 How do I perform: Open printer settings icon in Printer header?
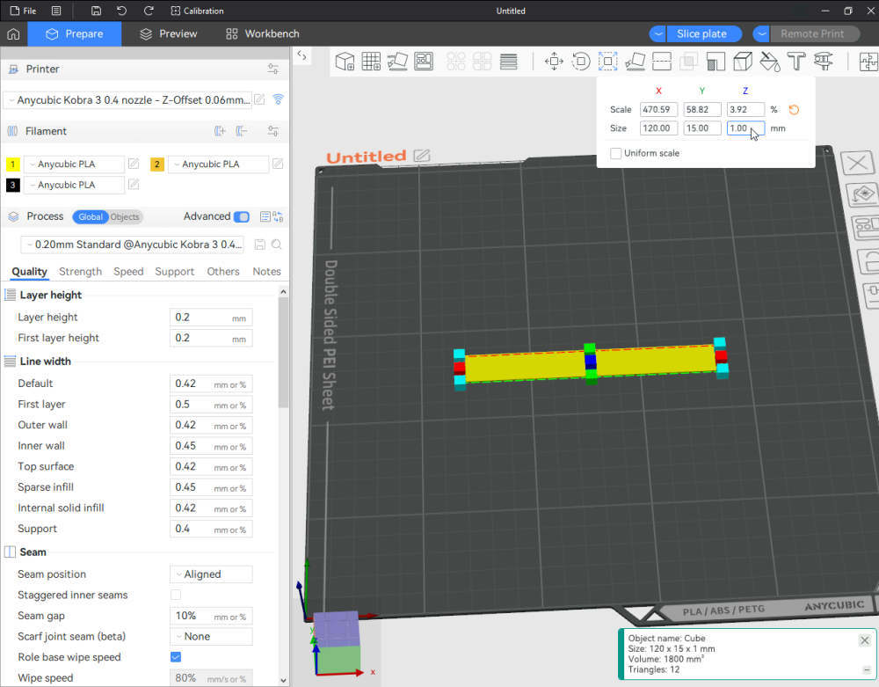click(273, 69)
